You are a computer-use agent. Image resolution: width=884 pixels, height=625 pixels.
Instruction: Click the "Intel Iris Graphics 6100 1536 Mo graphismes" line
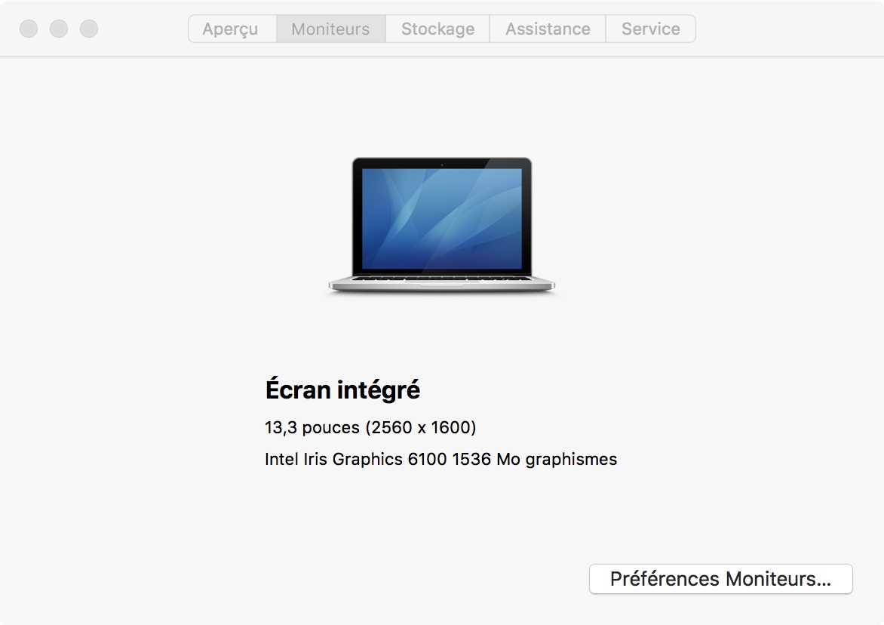(x=441, y=459)
